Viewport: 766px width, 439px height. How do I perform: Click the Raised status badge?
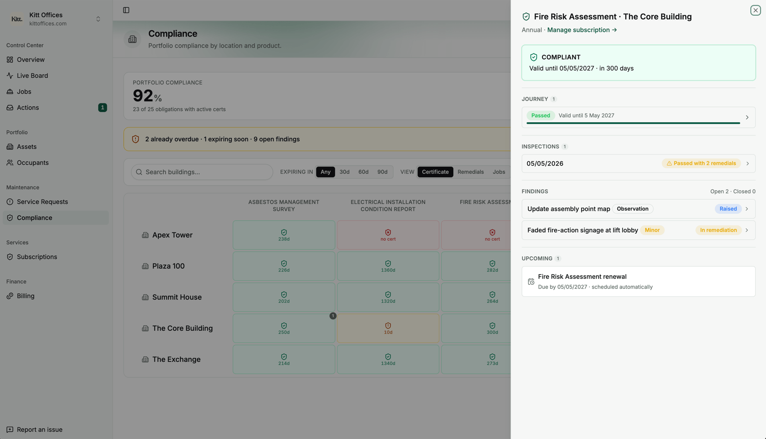[x=728, y=209]
